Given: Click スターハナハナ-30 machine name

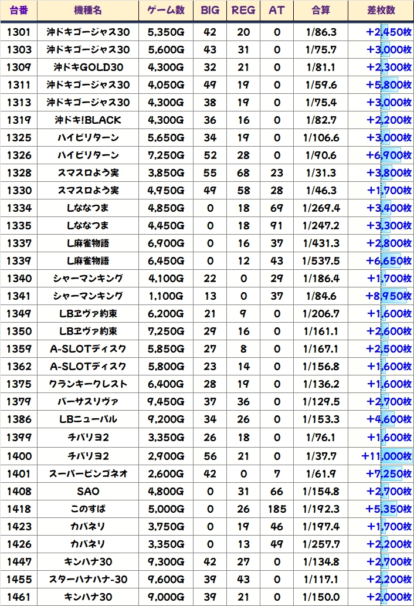Looking at the screenshot, I should 88,580.
